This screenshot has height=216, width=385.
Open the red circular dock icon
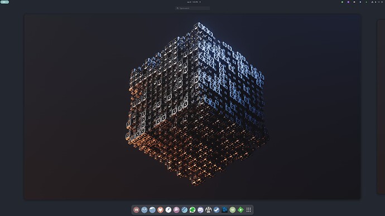pyautogui.click(x=136, y=210)
